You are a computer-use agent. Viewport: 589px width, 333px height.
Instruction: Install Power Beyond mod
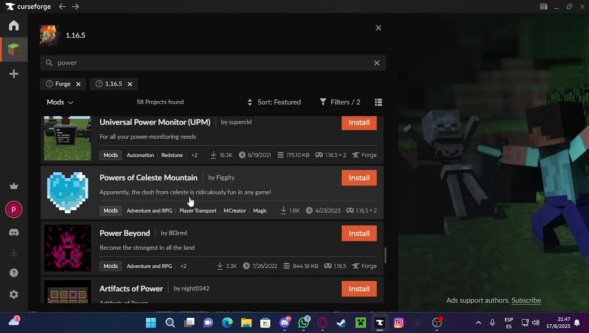point(359,234)
